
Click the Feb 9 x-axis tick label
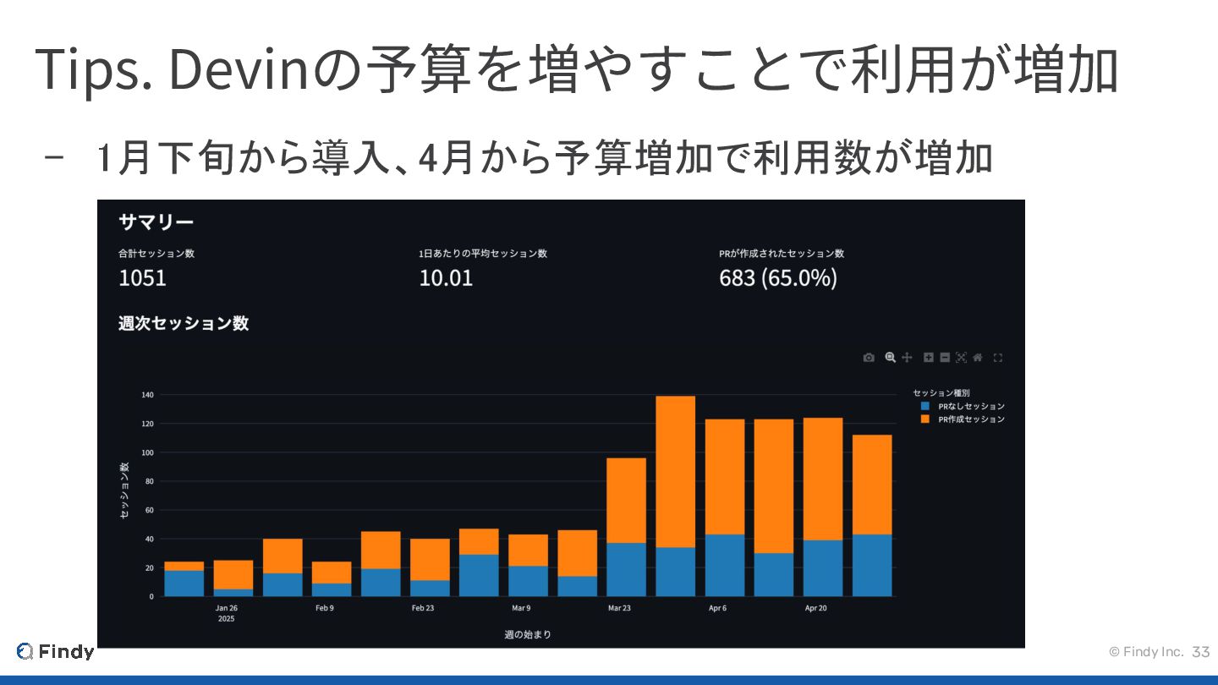(x=325, y=608)
